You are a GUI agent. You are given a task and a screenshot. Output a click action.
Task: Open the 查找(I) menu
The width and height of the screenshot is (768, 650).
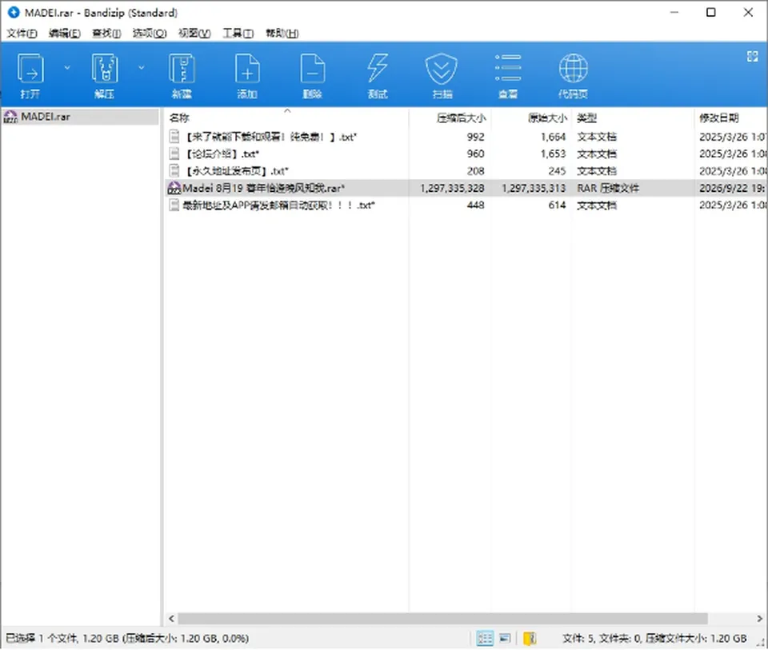(106, 34)
